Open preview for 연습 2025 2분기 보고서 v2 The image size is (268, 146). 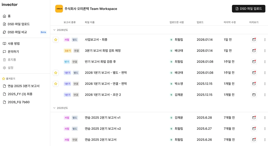pyautogui.click(x=254, y=129)
